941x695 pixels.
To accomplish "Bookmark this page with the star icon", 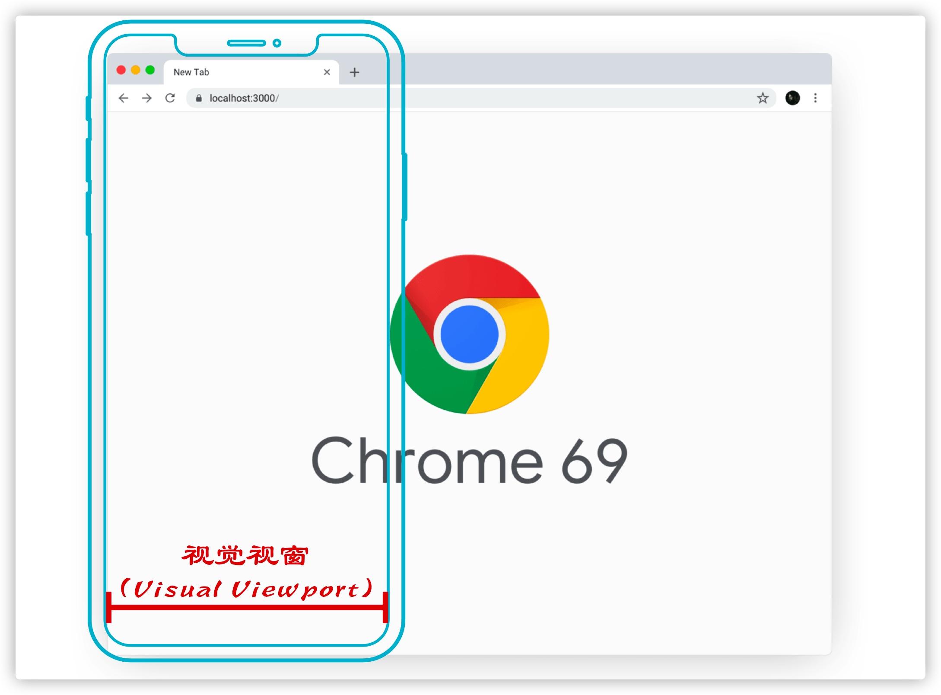I will coord(763,98).
